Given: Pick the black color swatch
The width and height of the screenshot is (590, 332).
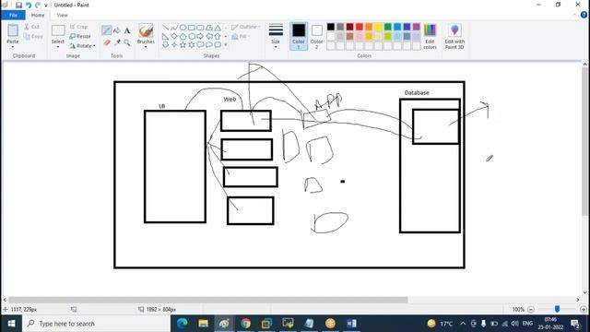Looking at the screenshot, I should [330, 27].
